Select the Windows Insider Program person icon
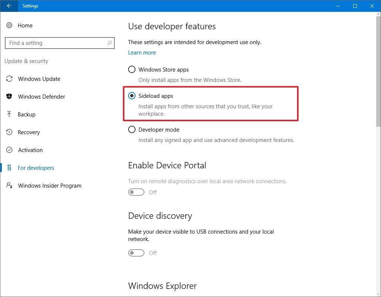The width and height of the screenshot is (381, 297). pyautogui.click(x=9, y=185)
